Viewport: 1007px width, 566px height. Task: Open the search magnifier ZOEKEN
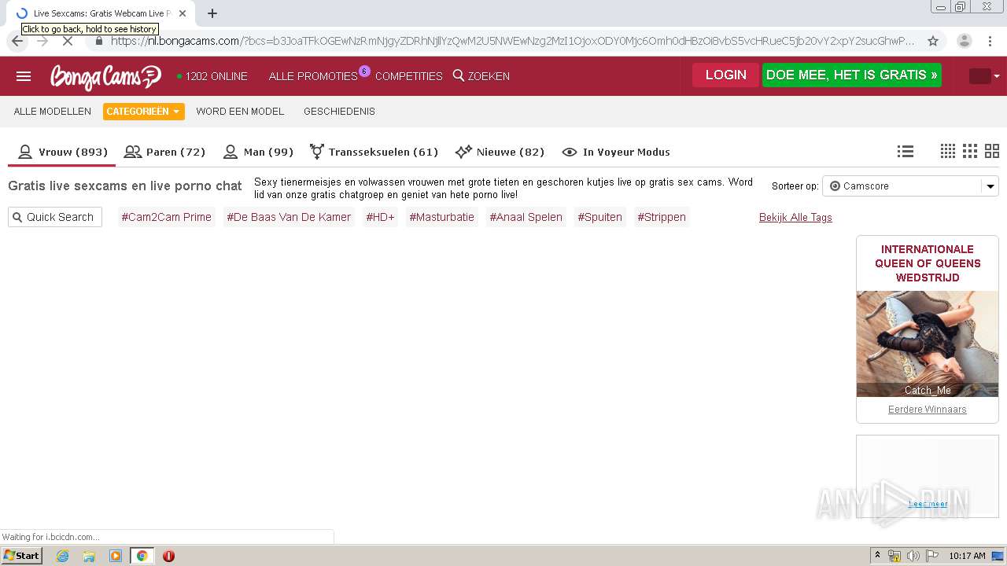[x=481, y=76]
